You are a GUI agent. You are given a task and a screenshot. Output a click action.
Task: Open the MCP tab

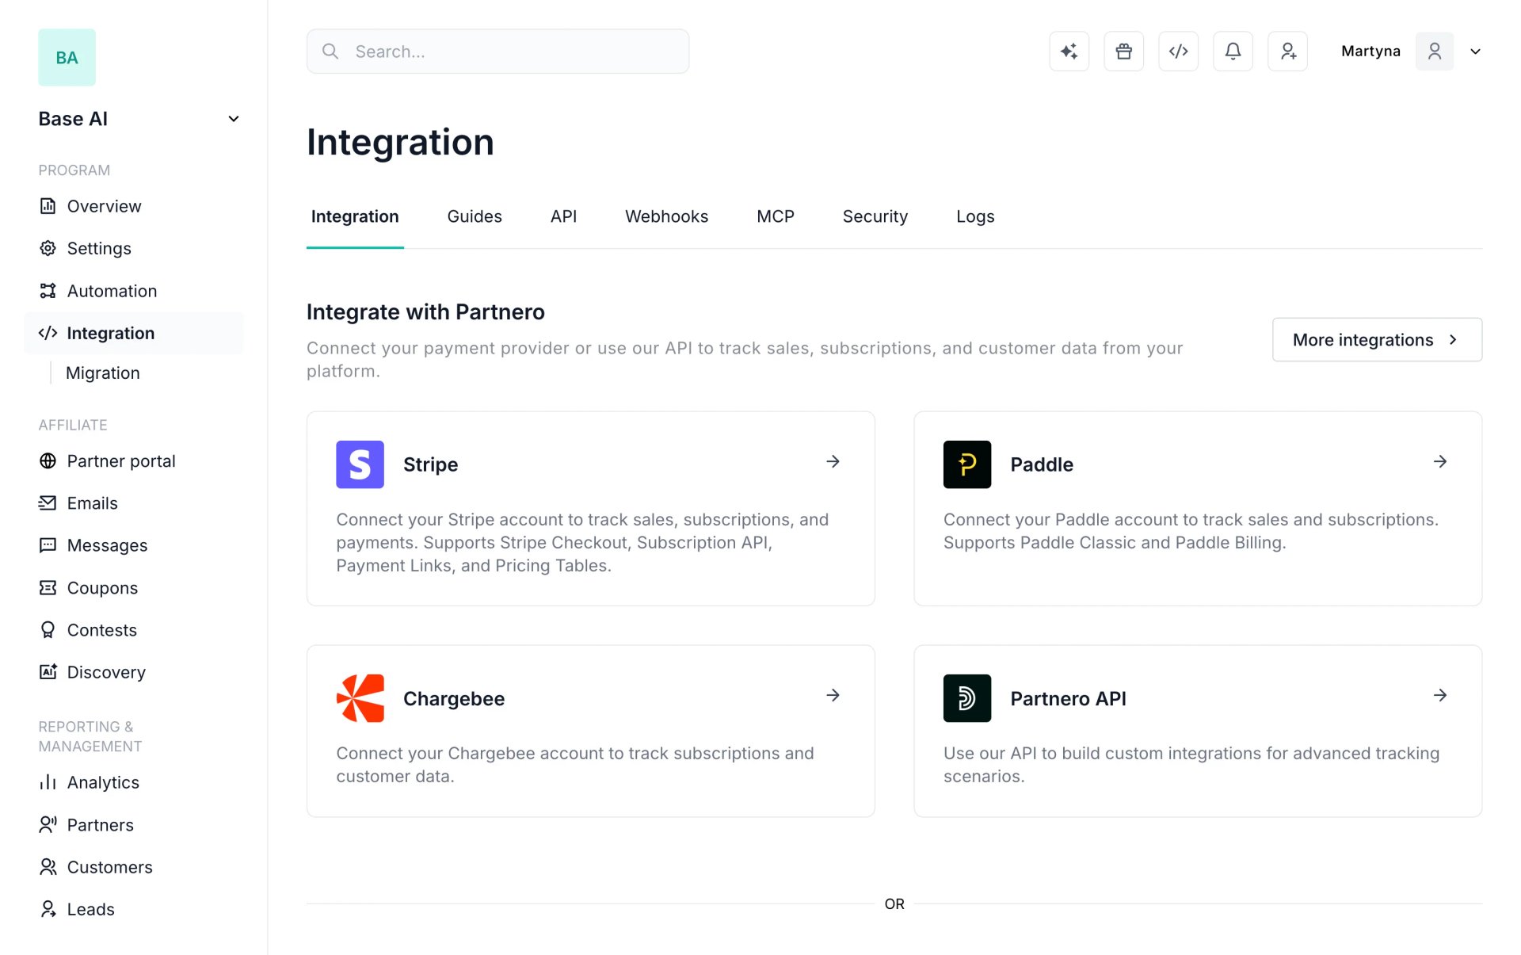point(775,216)
